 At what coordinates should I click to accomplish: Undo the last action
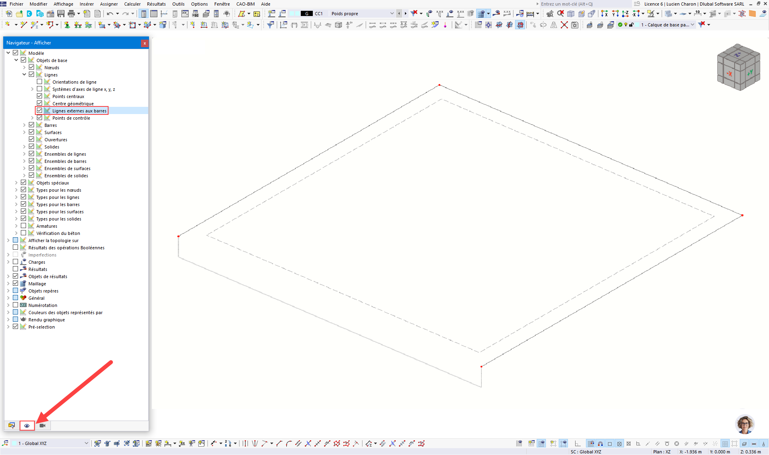coord(109,13)
